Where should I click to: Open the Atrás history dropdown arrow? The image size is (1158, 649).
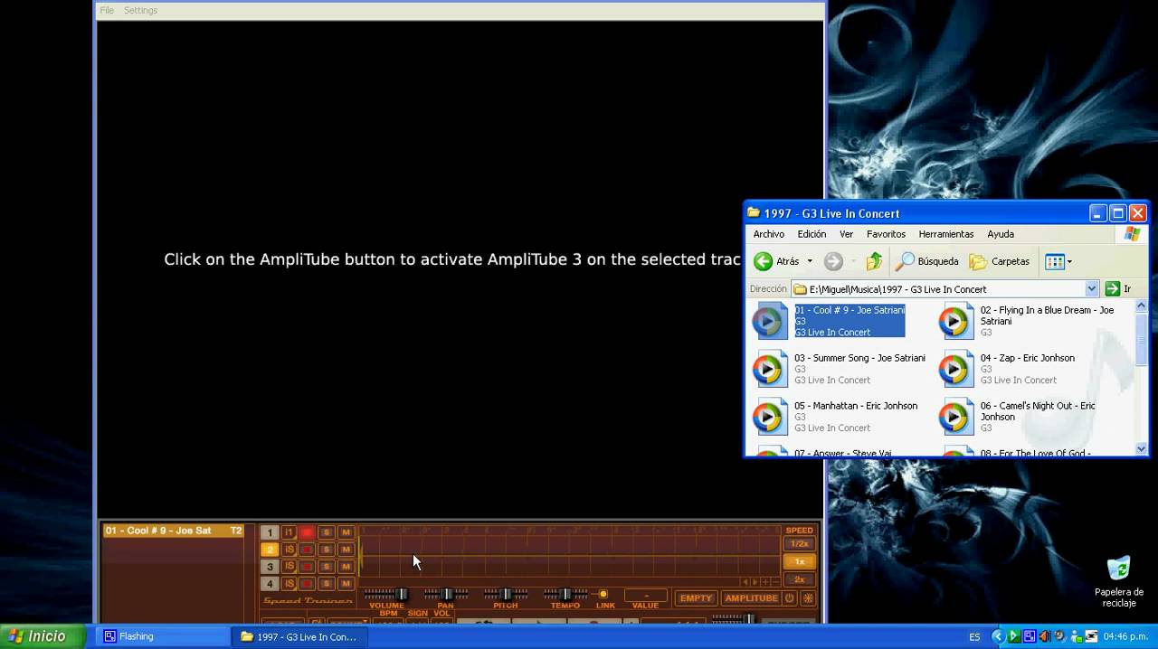coord(810,261)
